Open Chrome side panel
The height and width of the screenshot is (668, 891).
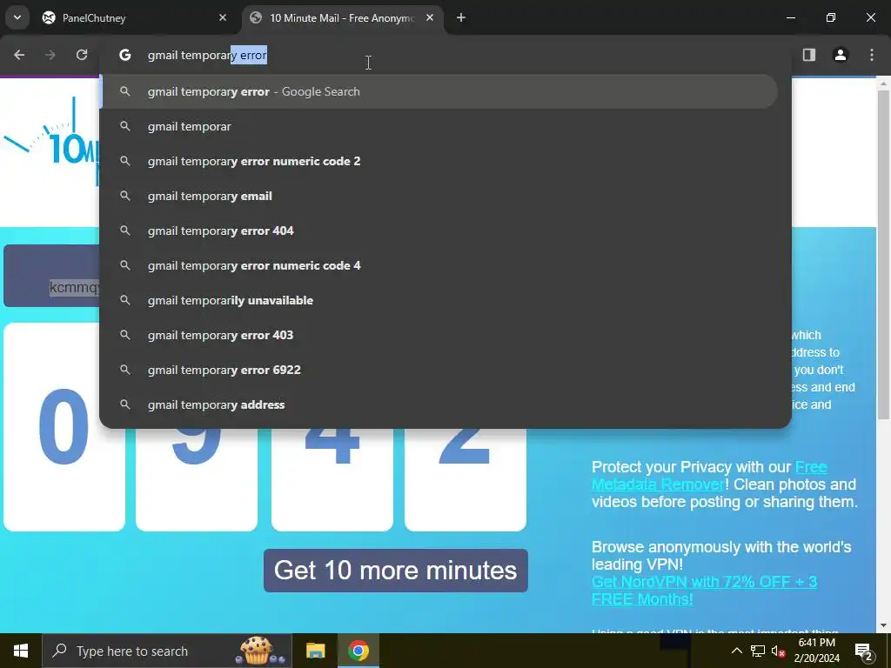[x=809, y=55]
